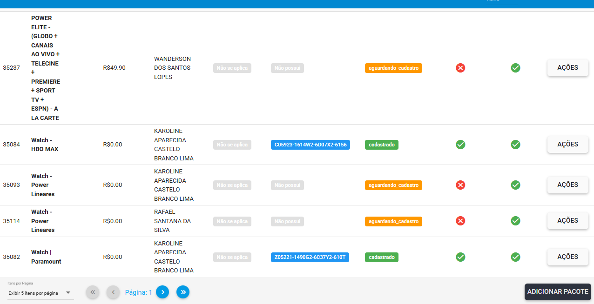Screen dimensions: 594x304
Task: Select Watch - Power Lineares in row 35093
Action: 43,185
